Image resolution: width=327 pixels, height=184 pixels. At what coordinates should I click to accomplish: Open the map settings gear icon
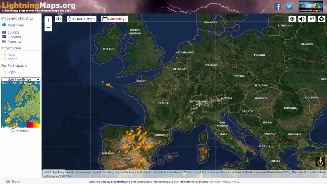tap(322, 18)
